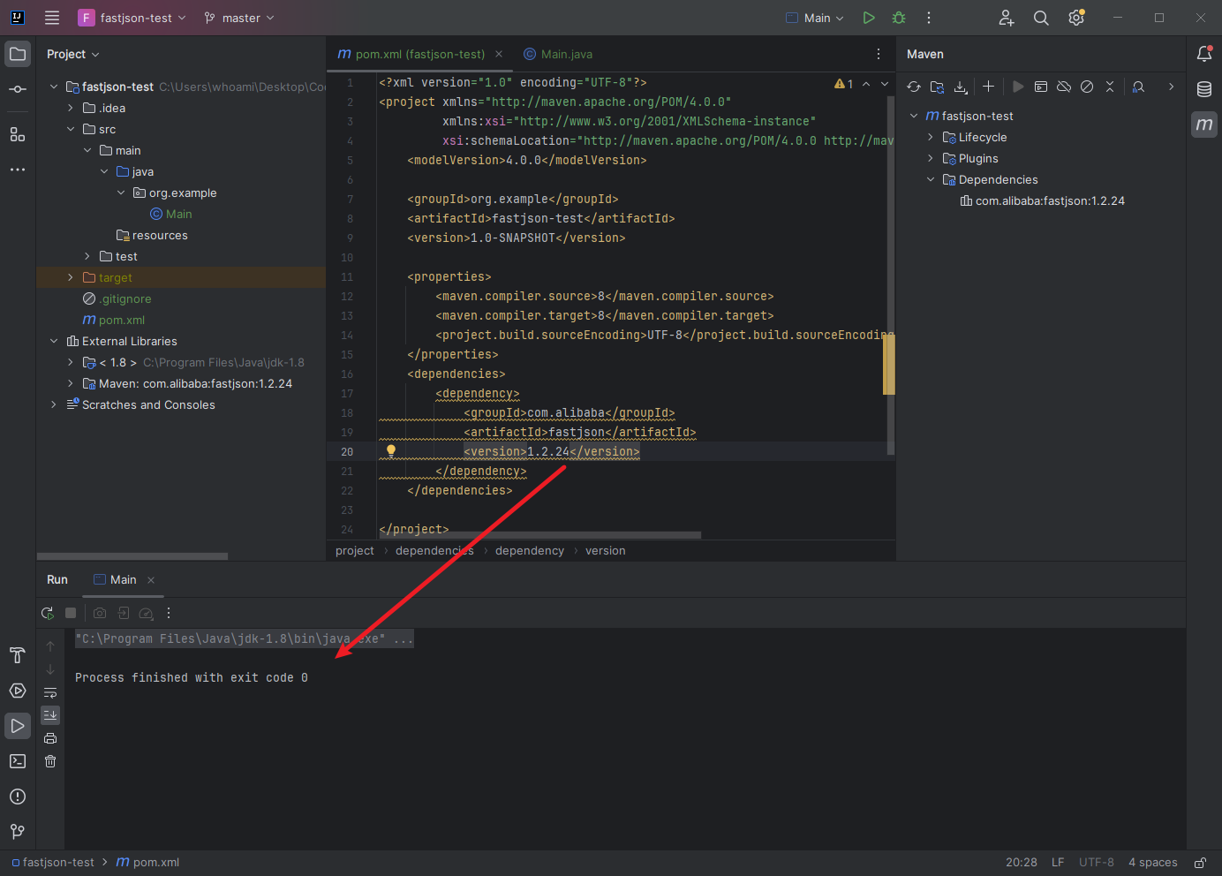Open the Notifications bell

tap(1204, 54)
